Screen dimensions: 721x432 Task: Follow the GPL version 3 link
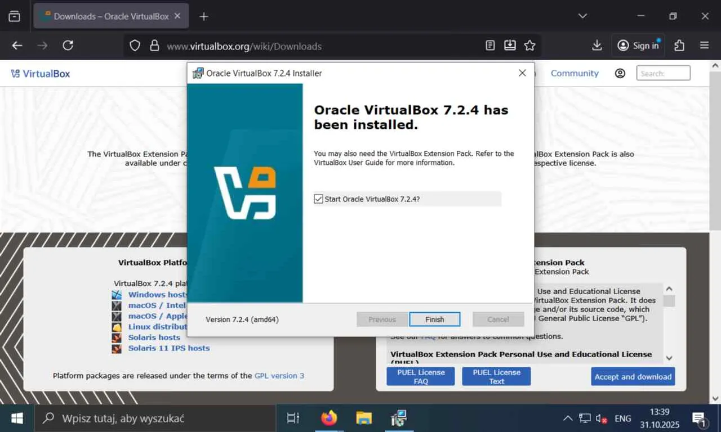coord(279,376)
